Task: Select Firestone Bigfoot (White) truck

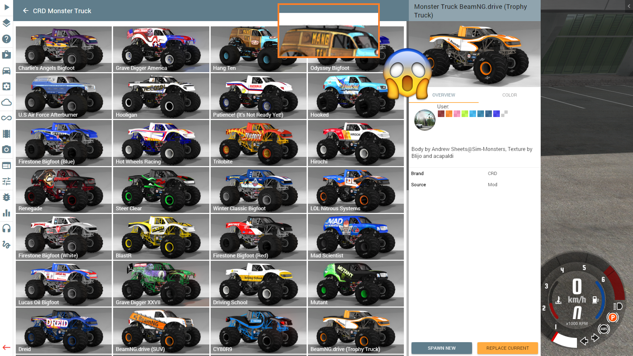Action: pos(64,237)
